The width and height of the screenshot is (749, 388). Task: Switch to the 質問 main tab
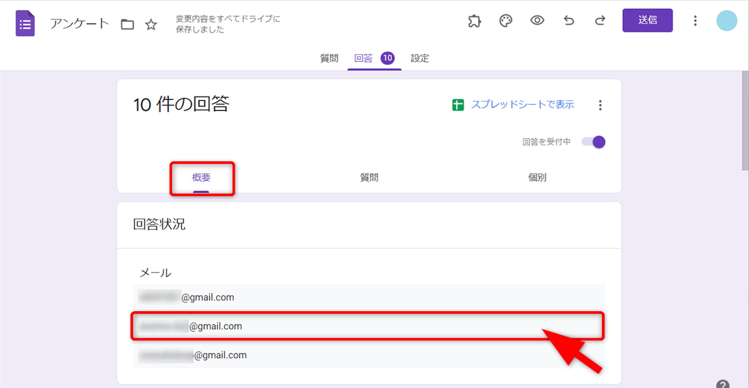[x=329, y=58]
